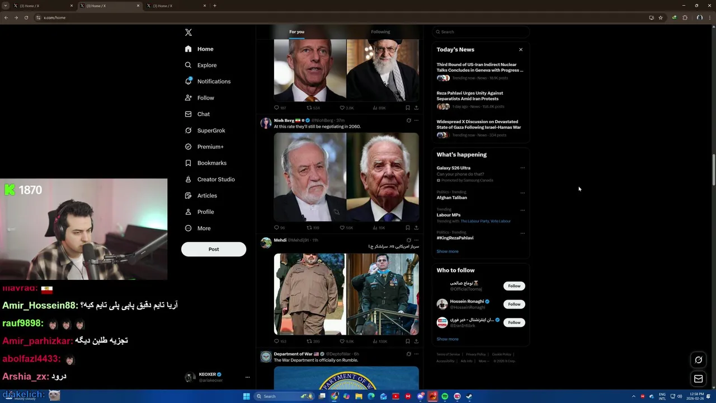The image size is (716, 403).
Task: Follow the OfficialToomaj account
Action: [514, 286]
